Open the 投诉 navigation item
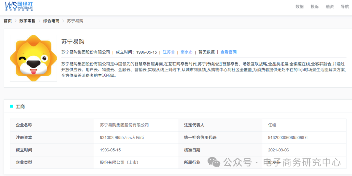This screenshot has width=352, height=176. [315, 7]
